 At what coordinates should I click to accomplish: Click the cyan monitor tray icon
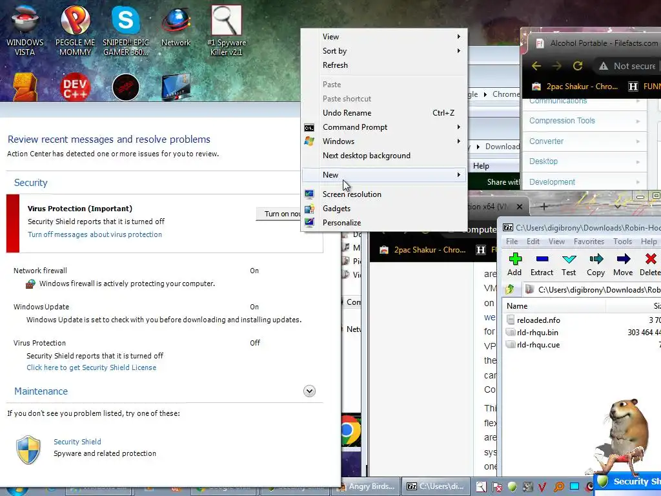[x=574, y=487]
